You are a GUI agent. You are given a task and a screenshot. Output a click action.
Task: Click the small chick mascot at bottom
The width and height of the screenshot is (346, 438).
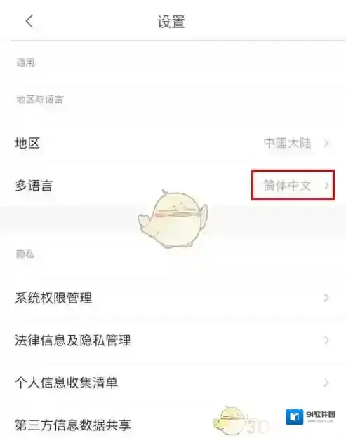pos(230,420)
